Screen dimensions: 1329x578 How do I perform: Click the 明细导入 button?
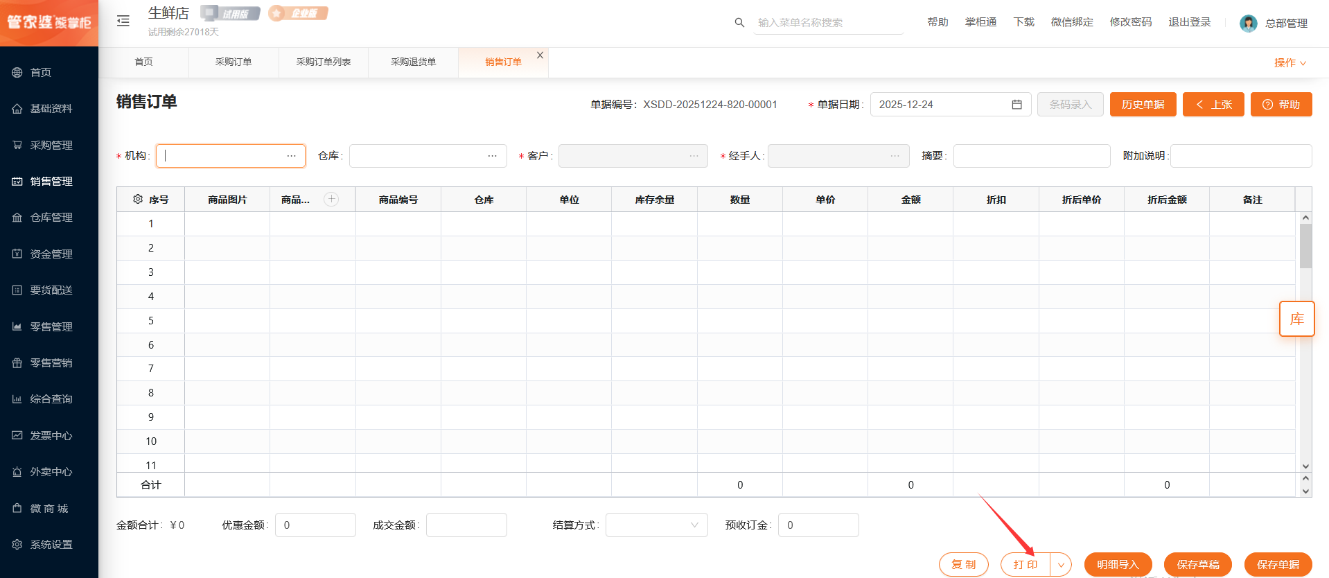[1118, 565]
